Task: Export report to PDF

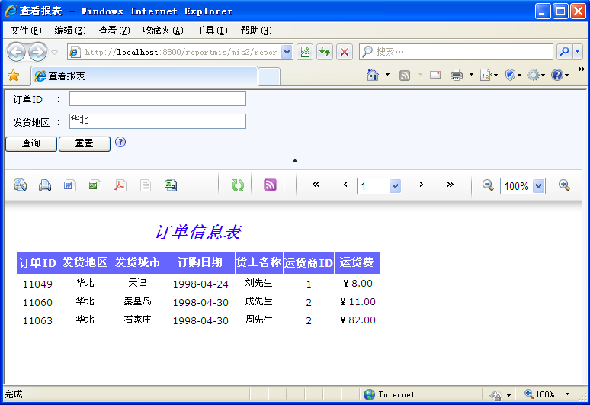Action: point(120,185)
